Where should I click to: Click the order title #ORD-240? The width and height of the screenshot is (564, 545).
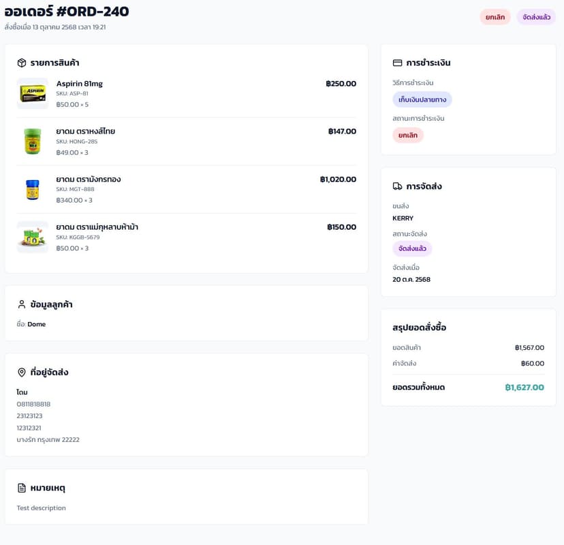click(93, 12)
